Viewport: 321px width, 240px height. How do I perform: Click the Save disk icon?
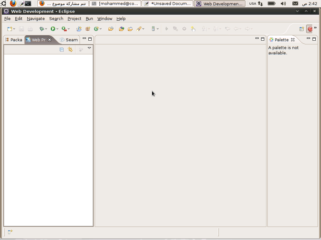tap(21, 29)
